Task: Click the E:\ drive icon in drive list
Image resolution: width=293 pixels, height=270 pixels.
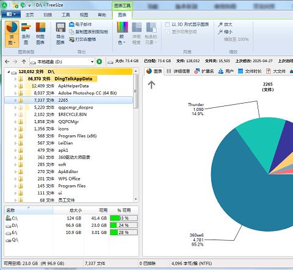Action: pyautogui.click(x=9, y=233)
